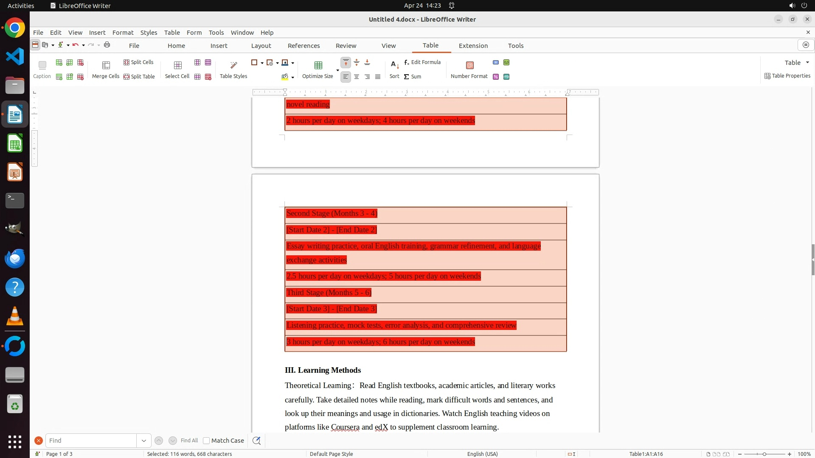The height and width of the screenshot is (458, 815).
Task: Click the Split Cells button
Action: point(138,62)
